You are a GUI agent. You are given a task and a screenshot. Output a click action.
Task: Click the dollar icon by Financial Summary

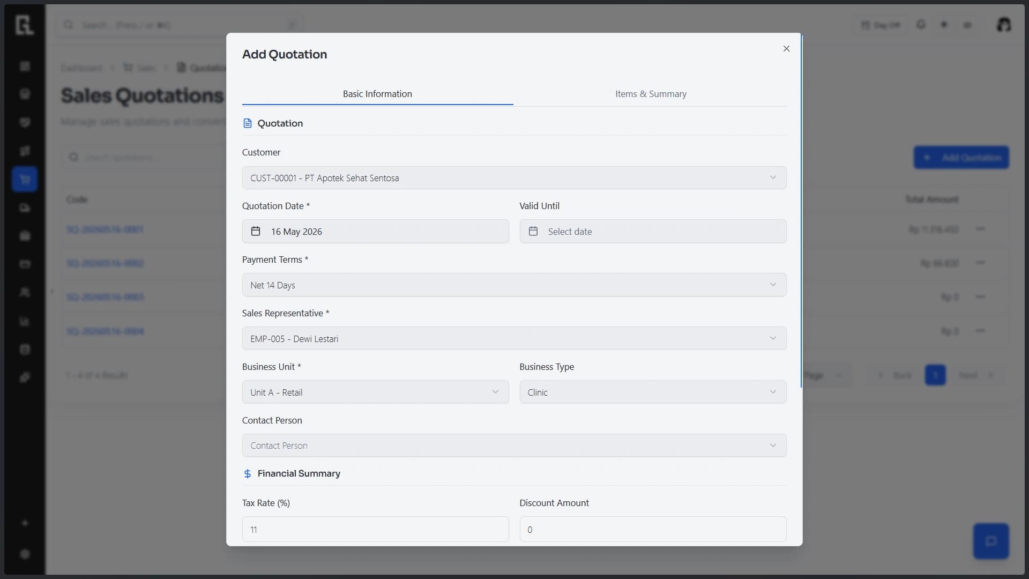[x=247, y=474]
